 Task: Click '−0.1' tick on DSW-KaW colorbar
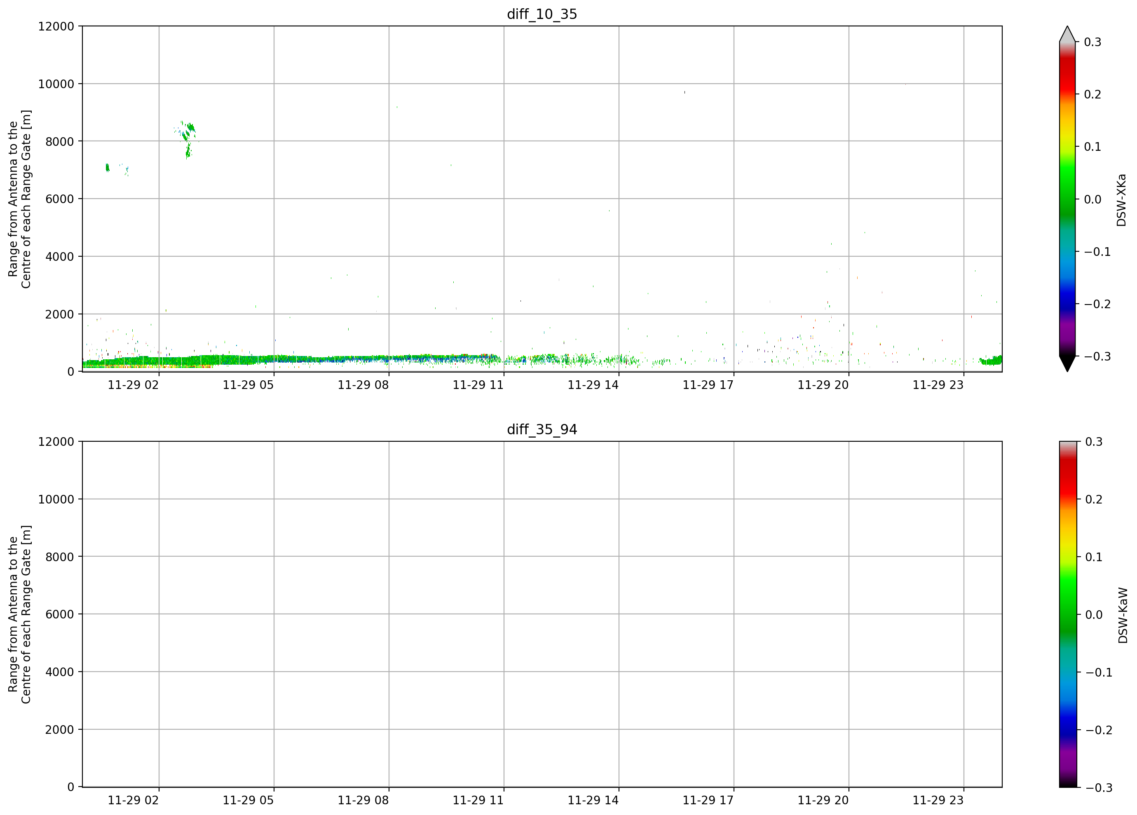pos(1099,672)
